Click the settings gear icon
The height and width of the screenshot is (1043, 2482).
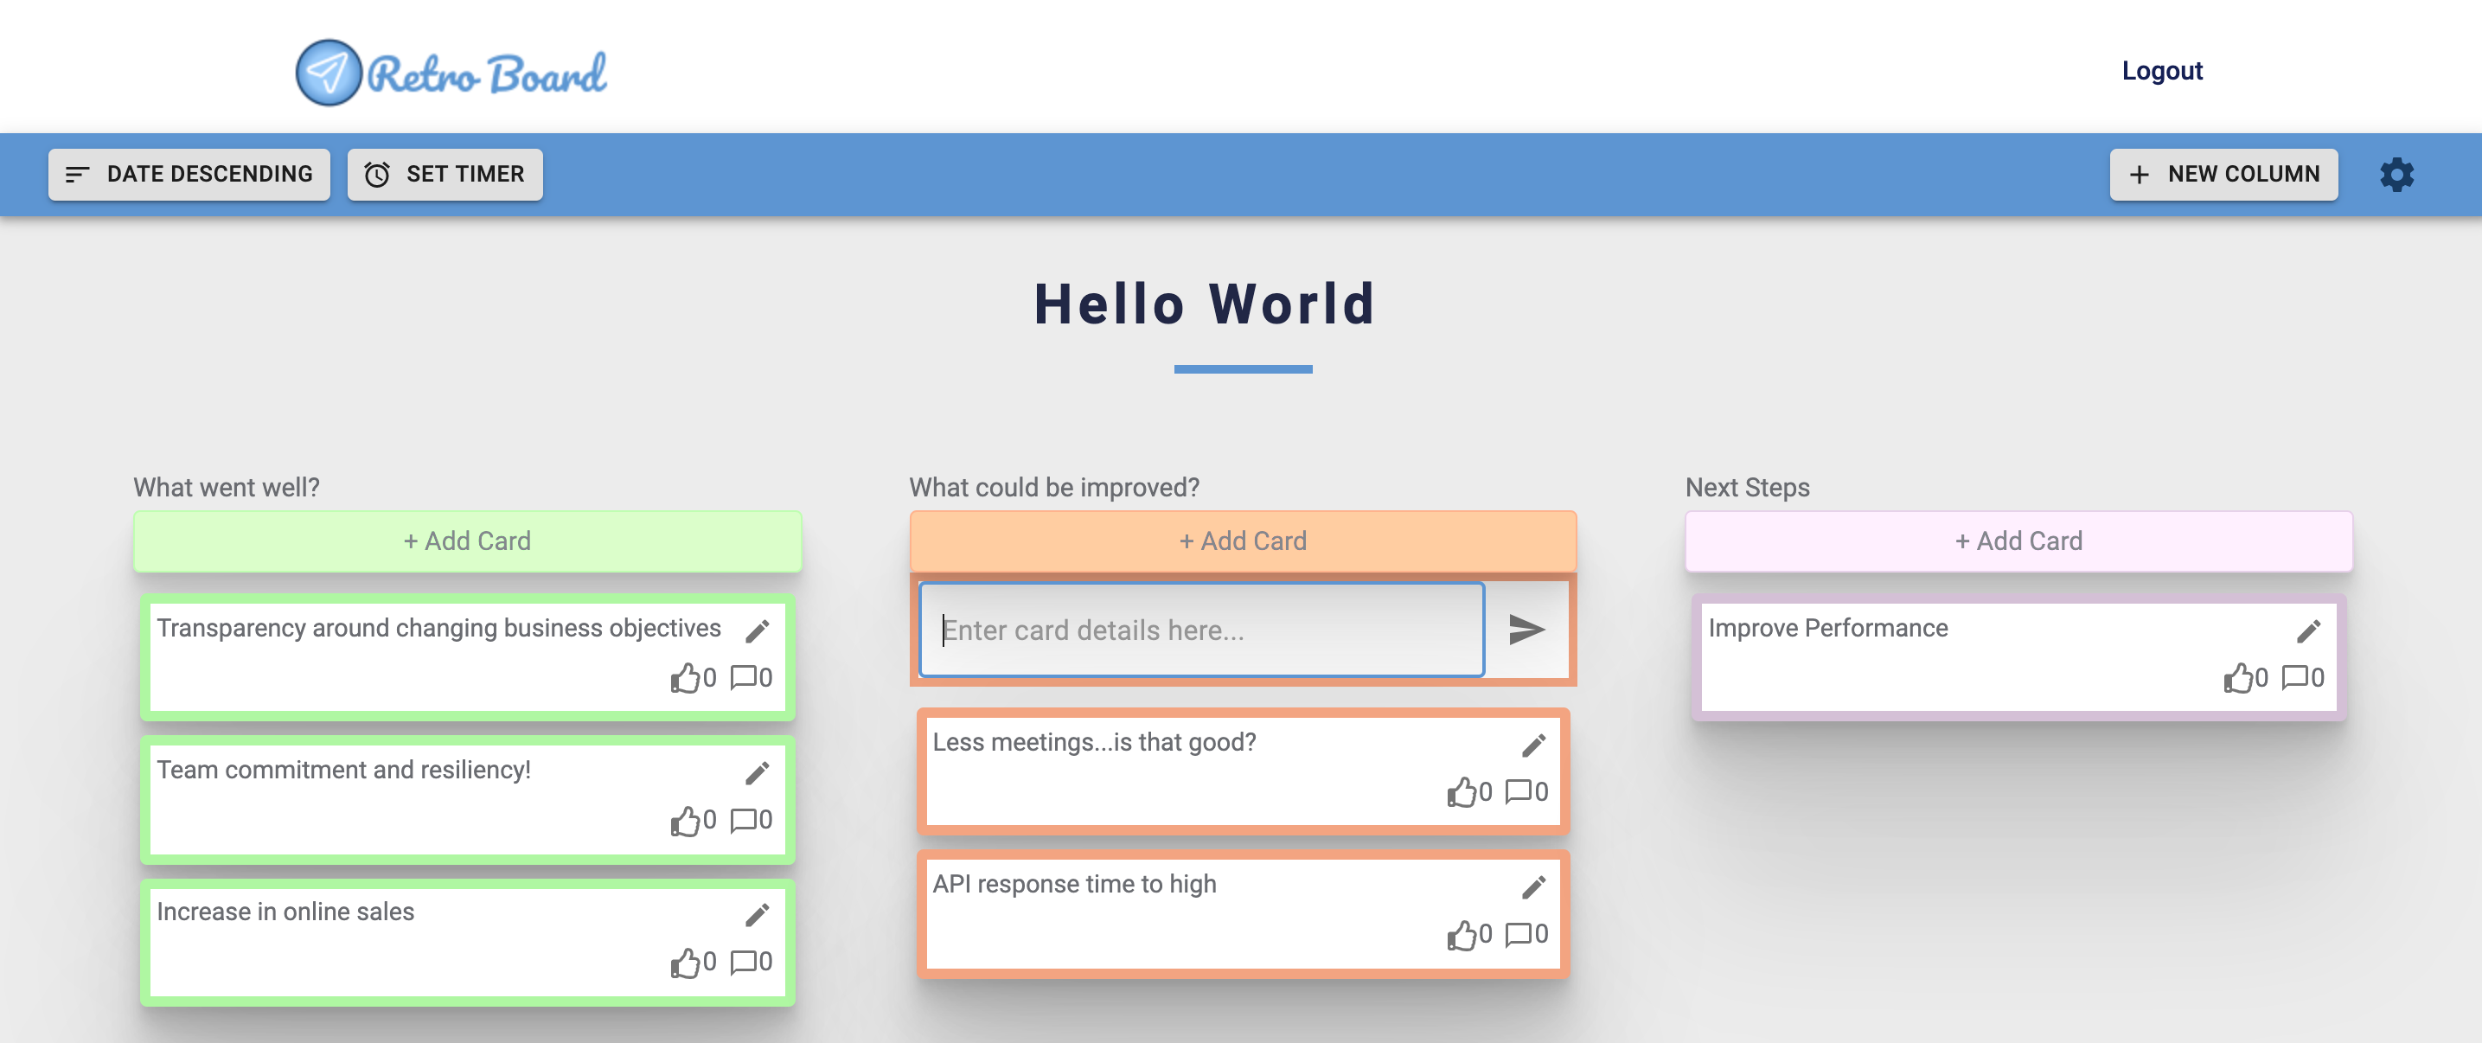[x=2396, y=175]
